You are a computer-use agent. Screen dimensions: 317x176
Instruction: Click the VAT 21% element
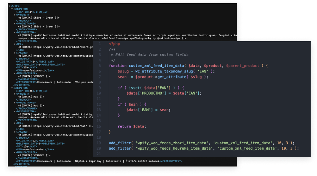(26, 68)
